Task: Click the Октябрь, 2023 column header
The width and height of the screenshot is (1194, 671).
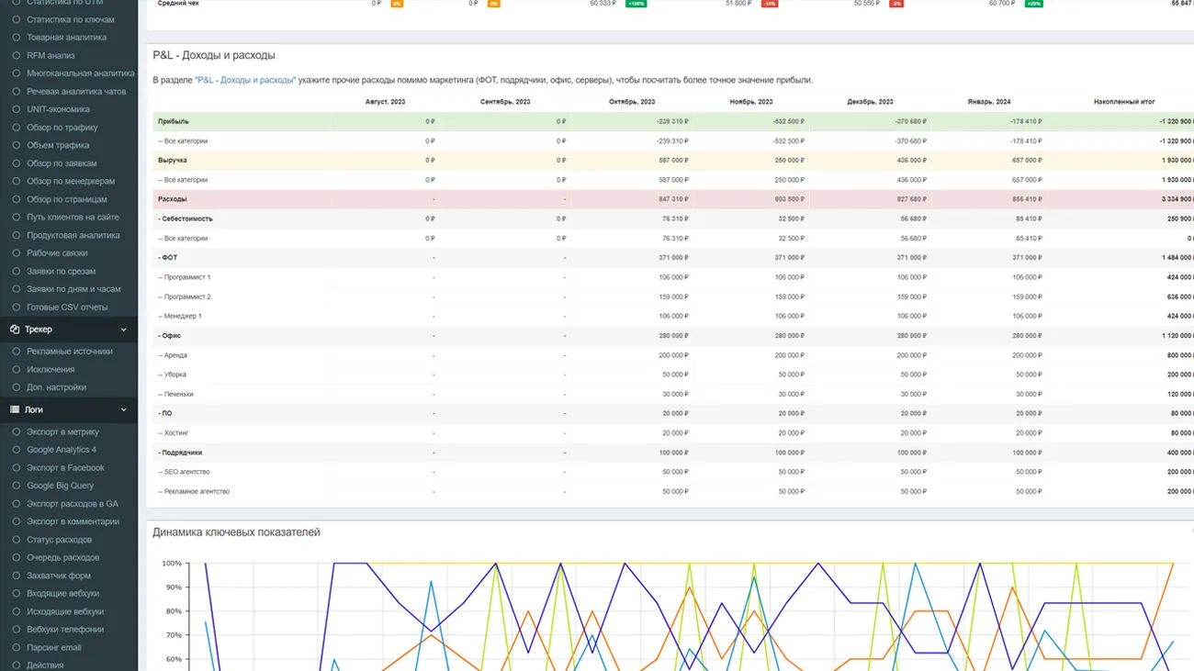Action: pyautogui.click(x=632, y=102)
